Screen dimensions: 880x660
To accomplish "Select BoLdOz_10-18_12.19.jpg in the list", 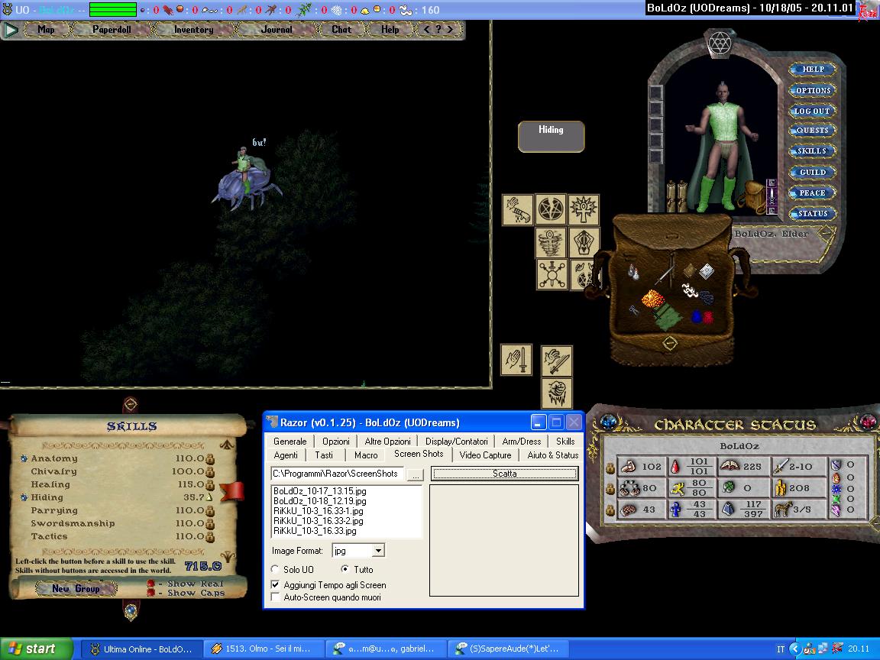I will tap(320, 501).
